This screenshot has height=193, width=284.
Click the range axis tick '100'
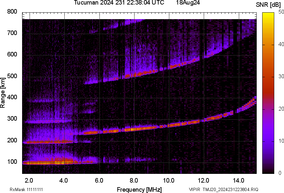point(12,162)
